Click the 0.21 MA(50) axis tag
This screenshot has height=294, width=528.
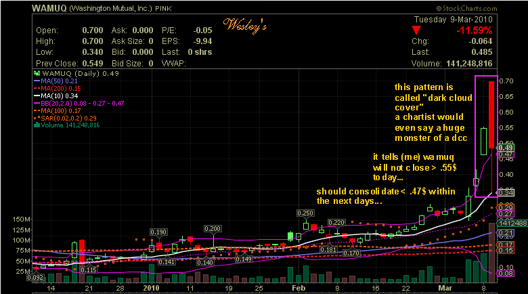point(506,232)
